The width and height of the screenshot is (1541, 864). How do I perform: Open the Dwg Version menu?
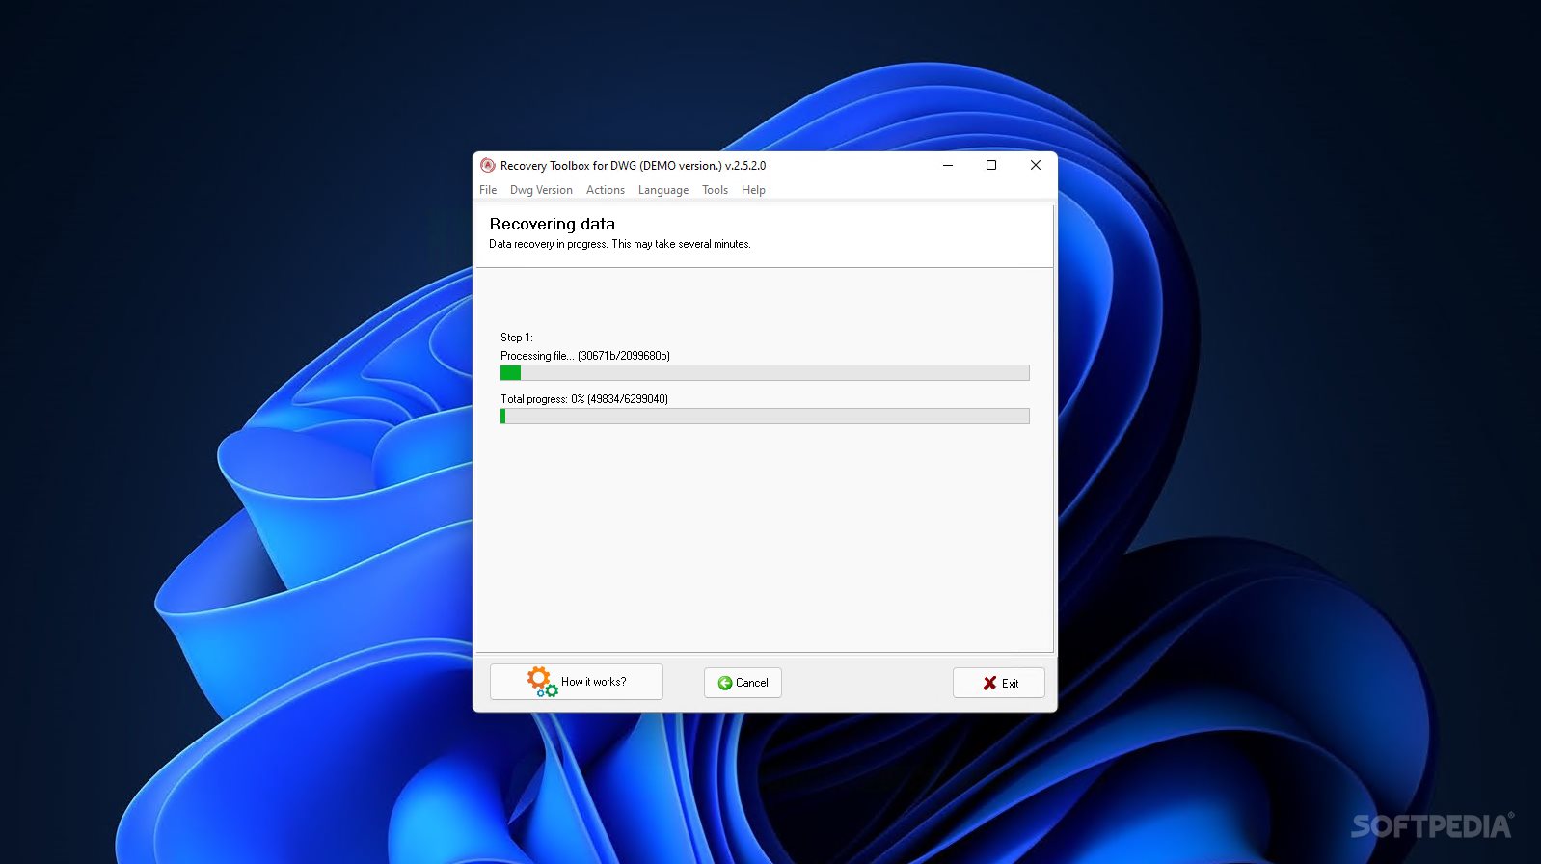(x=541, y=190)
